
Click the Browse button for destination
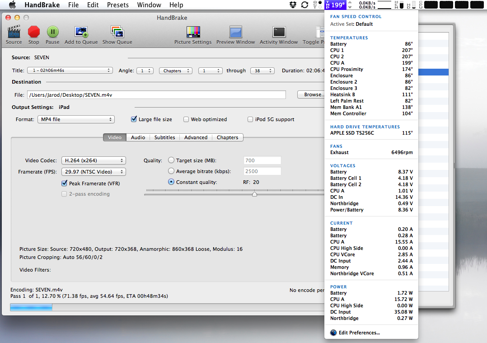pos(311,94)
